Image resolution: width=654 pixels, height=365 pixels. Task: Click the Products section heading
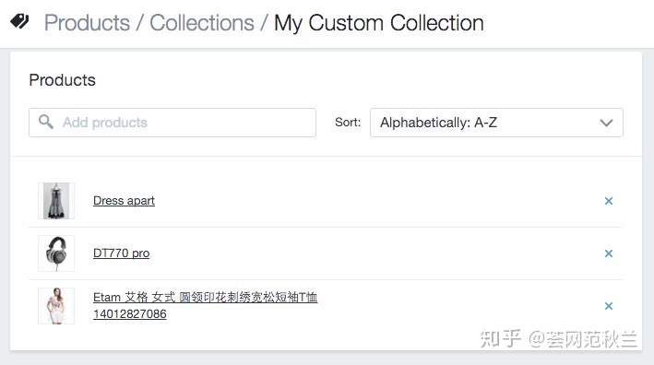[x=62, y=80]
